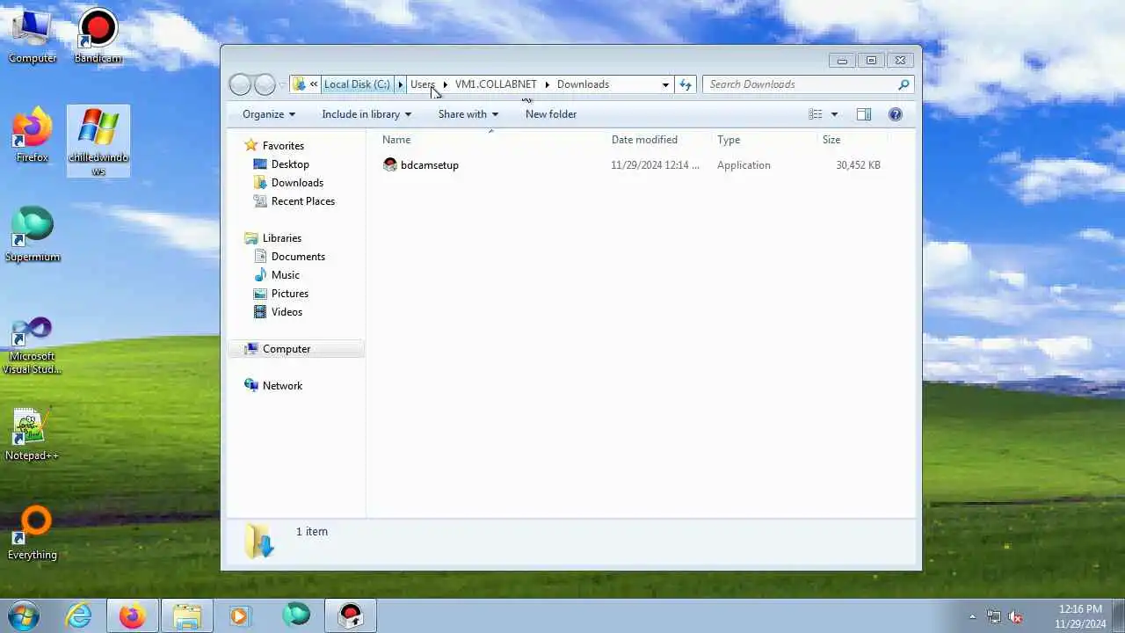Select the Firefox desktop shortcut
Viewport: 1125px width, 633px height.
tap(33, 135)
